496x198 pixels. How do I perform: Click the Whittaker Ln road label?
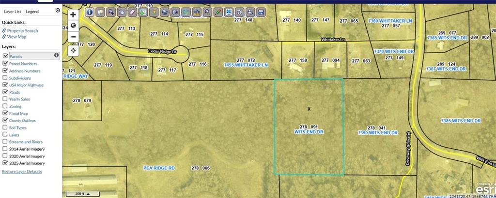333,40
